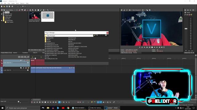Click the Undo arrow in the main toolbar
The width and height of the screenshot is (197, 110).
(23, 6)
